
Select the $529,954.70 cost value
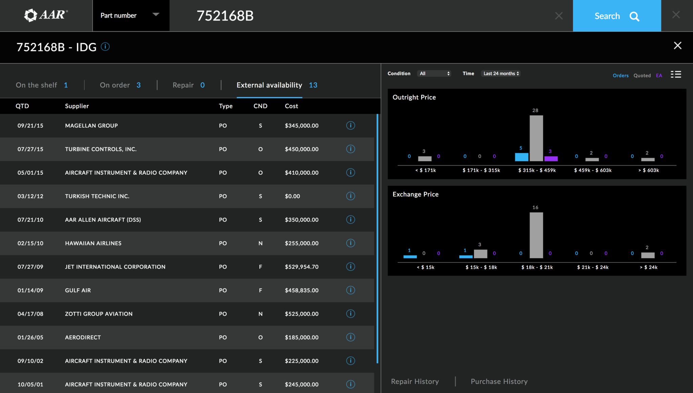coord(301,267)
